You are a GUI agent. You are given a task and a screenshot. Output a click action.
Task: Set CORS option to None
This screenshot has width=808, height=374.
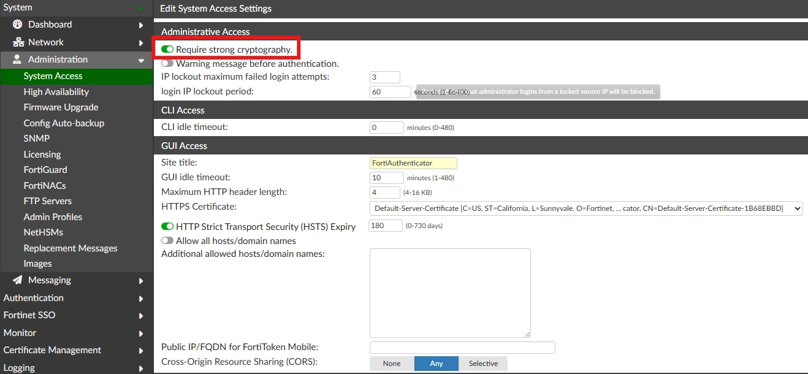(x=392, y=364)
